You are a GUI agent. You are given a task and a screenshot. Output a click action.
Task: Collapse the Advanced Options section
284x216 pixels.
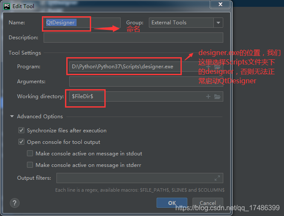point(12,117)
